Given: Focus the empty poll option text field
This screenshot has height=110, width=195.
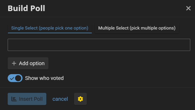Looking at the screenshot, I should coord(99,45).
